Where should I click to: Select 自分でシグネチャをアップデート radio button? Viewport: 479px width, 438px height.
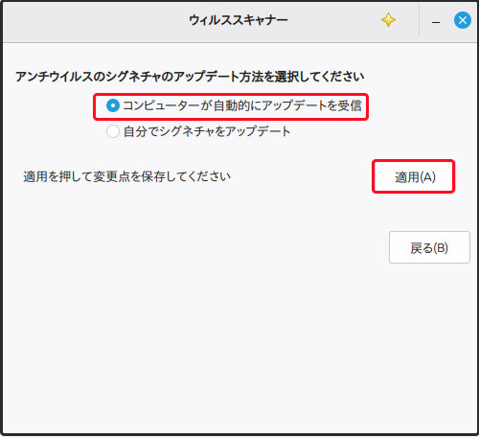pyautogui.click(x=113, y=131)
